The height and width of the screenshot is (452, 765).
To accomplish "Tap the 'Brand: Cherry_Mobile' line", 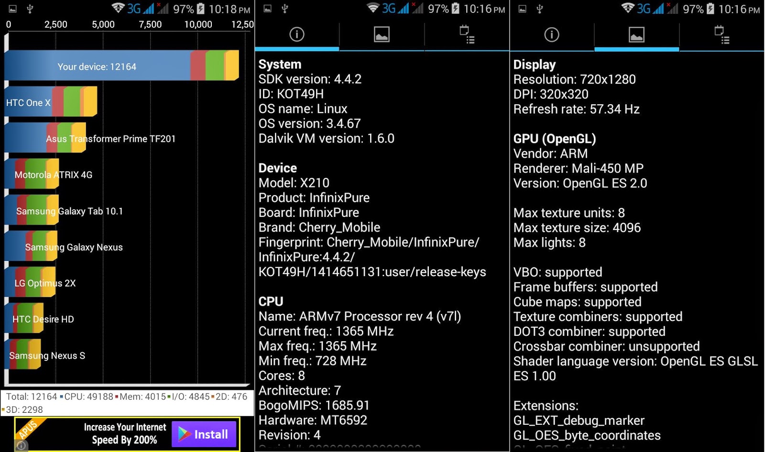I will click(319, 227).
